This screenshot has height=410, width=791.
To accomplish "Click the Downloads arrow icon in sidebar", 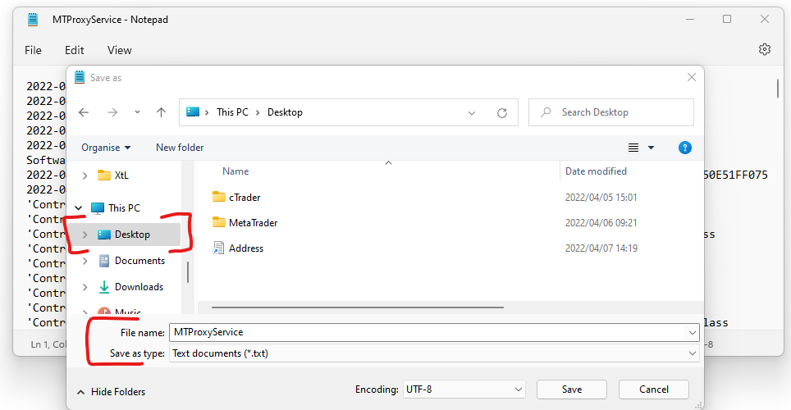I will tap(104, 287).
